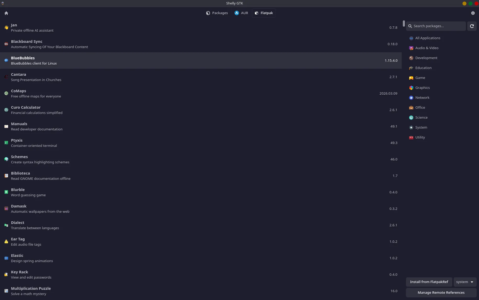Click version 1.15.4.0 of BlueBubbles
Screen dimensions: 479x300
[391, 61]
